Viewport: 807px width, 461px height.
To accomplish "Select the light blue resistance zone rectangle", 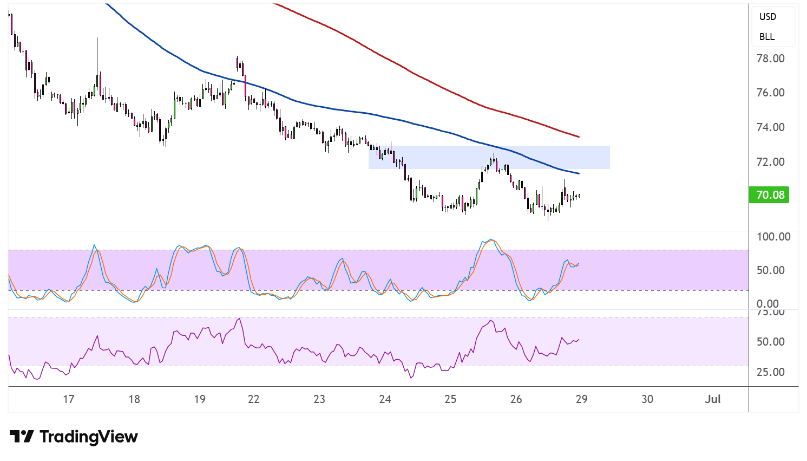I will 489,157.
